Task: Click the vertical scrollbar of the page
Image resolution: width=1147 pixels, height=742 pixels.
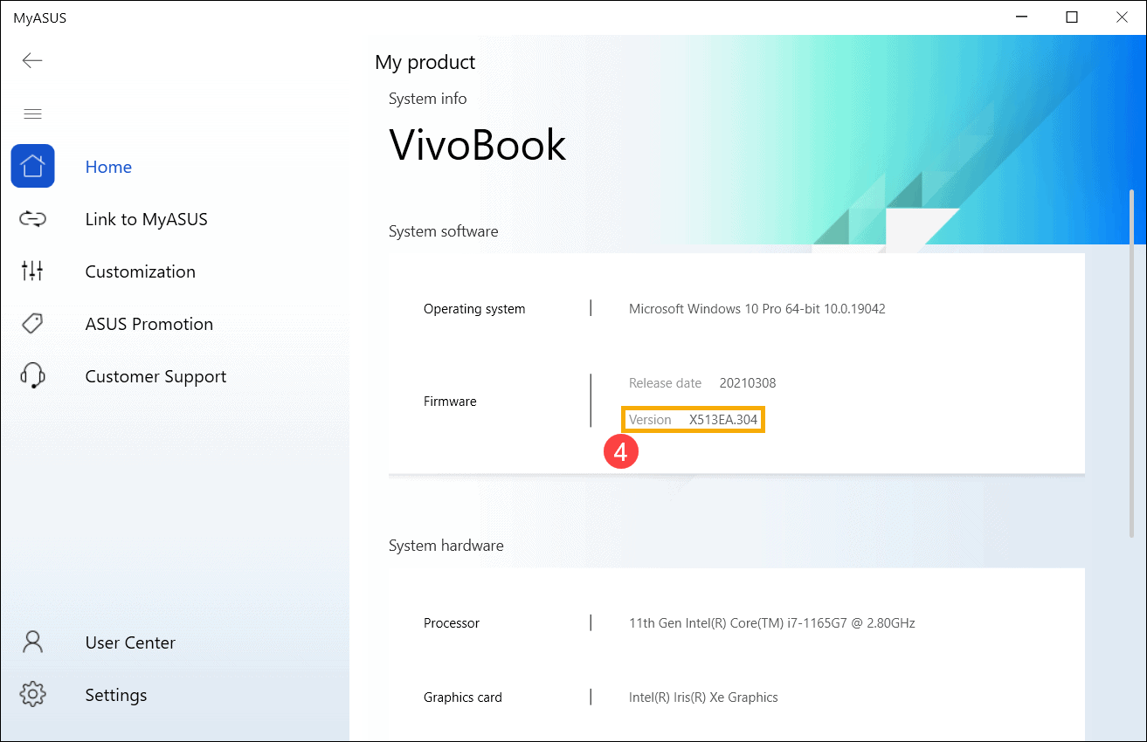Action: tap(1132, 362)
